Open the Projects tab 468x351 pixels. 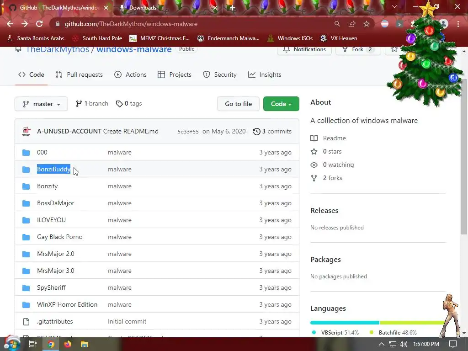(175, 74)
